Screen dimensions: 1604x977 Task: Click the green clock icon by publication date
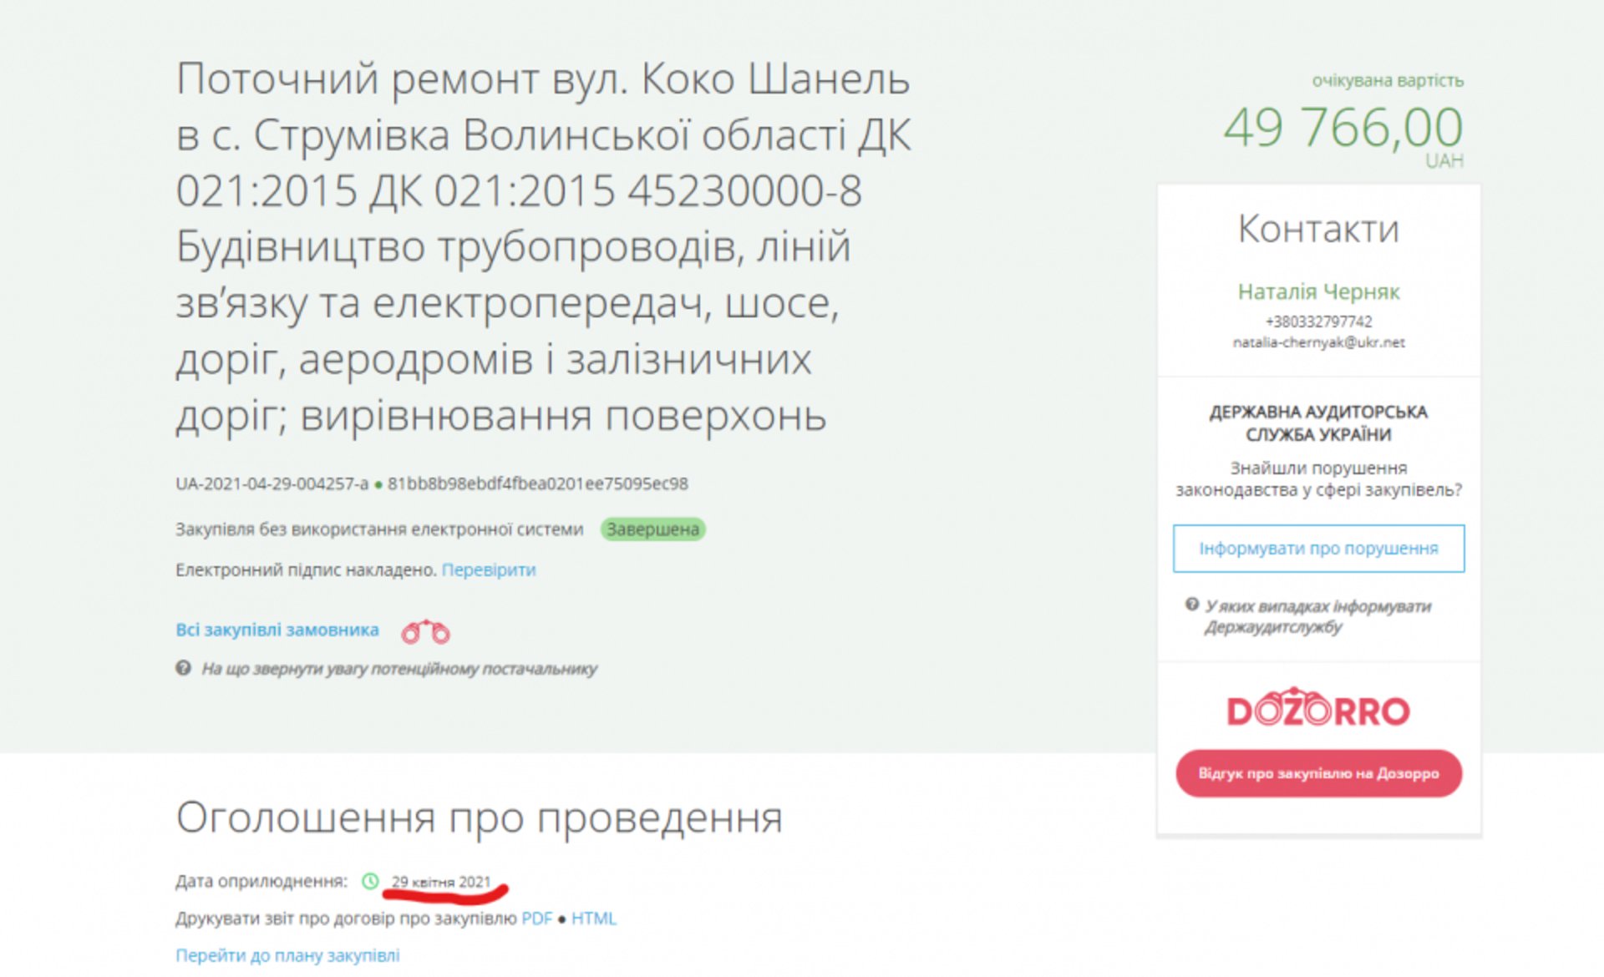tap(370, 881)
